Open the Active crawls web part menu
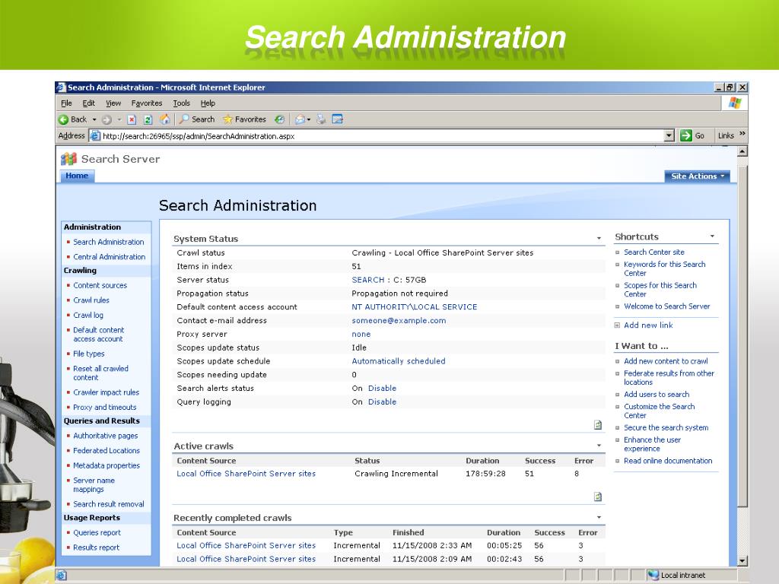779x584 pixels. coord(599,446)
